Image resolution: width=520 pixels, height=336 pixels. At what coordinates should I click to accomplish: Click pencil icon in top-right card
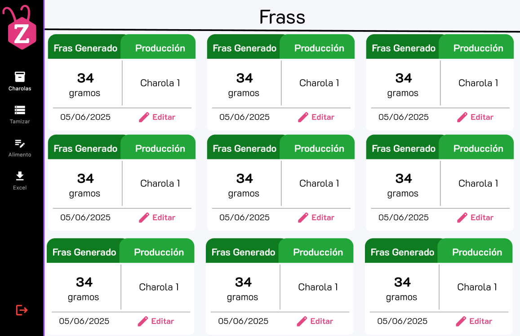(462, 117)
